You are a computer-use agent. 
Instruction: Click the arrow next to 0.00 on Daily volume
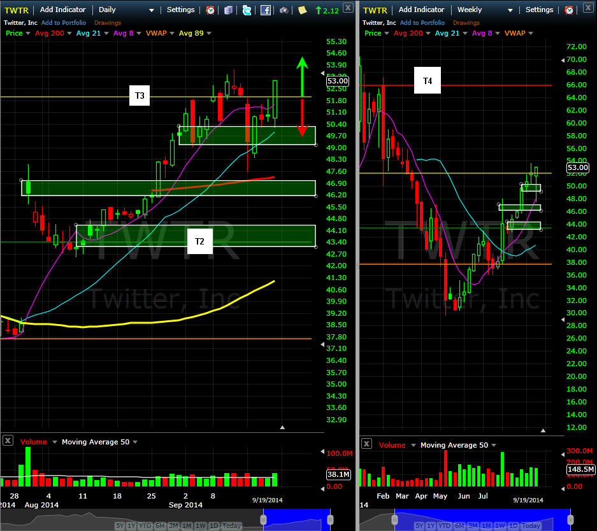[322, 489]
